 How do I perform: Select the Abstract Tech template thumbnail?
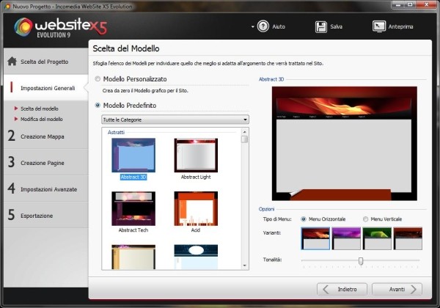coord(133,208)
